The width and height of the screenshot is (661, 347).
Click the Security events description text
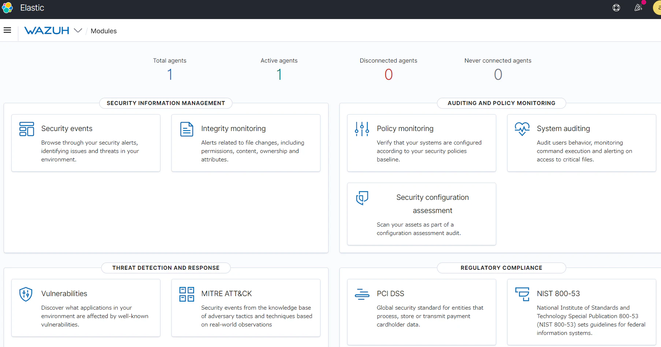[90, 151]
